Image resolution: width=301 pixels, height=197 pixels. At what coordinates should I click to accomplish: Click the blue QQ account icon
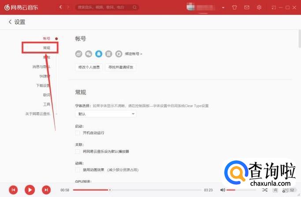click(x=99, y=54)
